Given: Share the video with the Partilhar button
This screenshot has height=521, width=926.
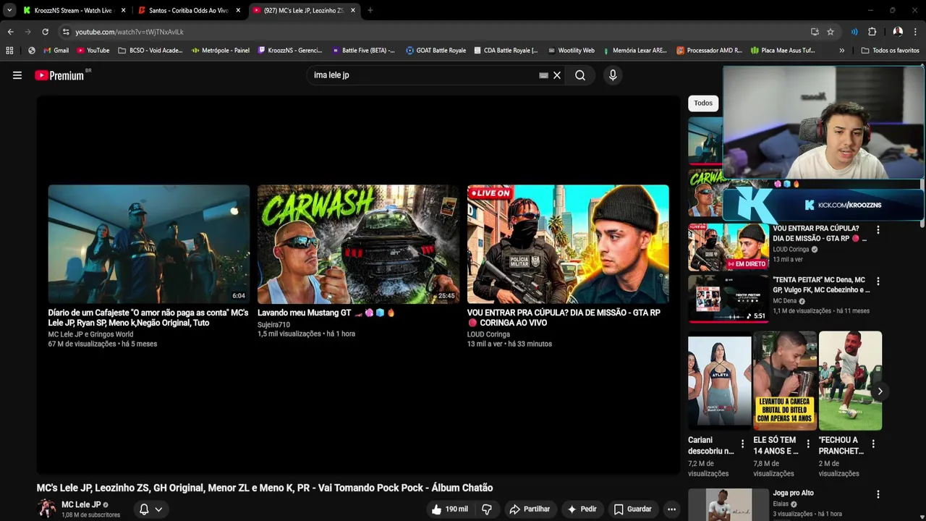Looking at the screenshot, I should [530, 509].
